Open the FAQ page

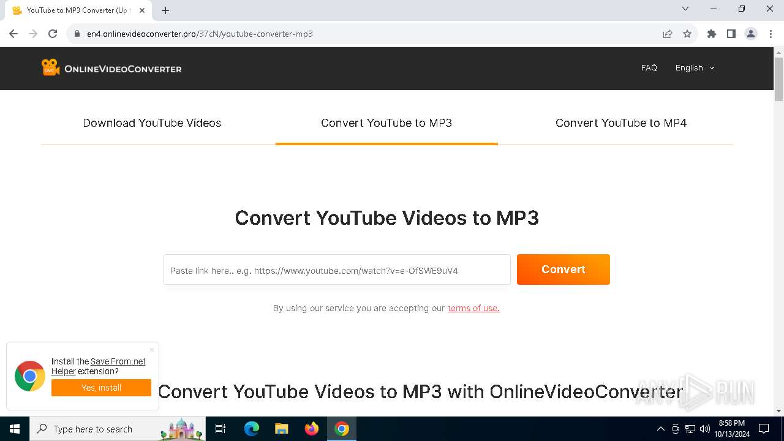tap(649, 68)
